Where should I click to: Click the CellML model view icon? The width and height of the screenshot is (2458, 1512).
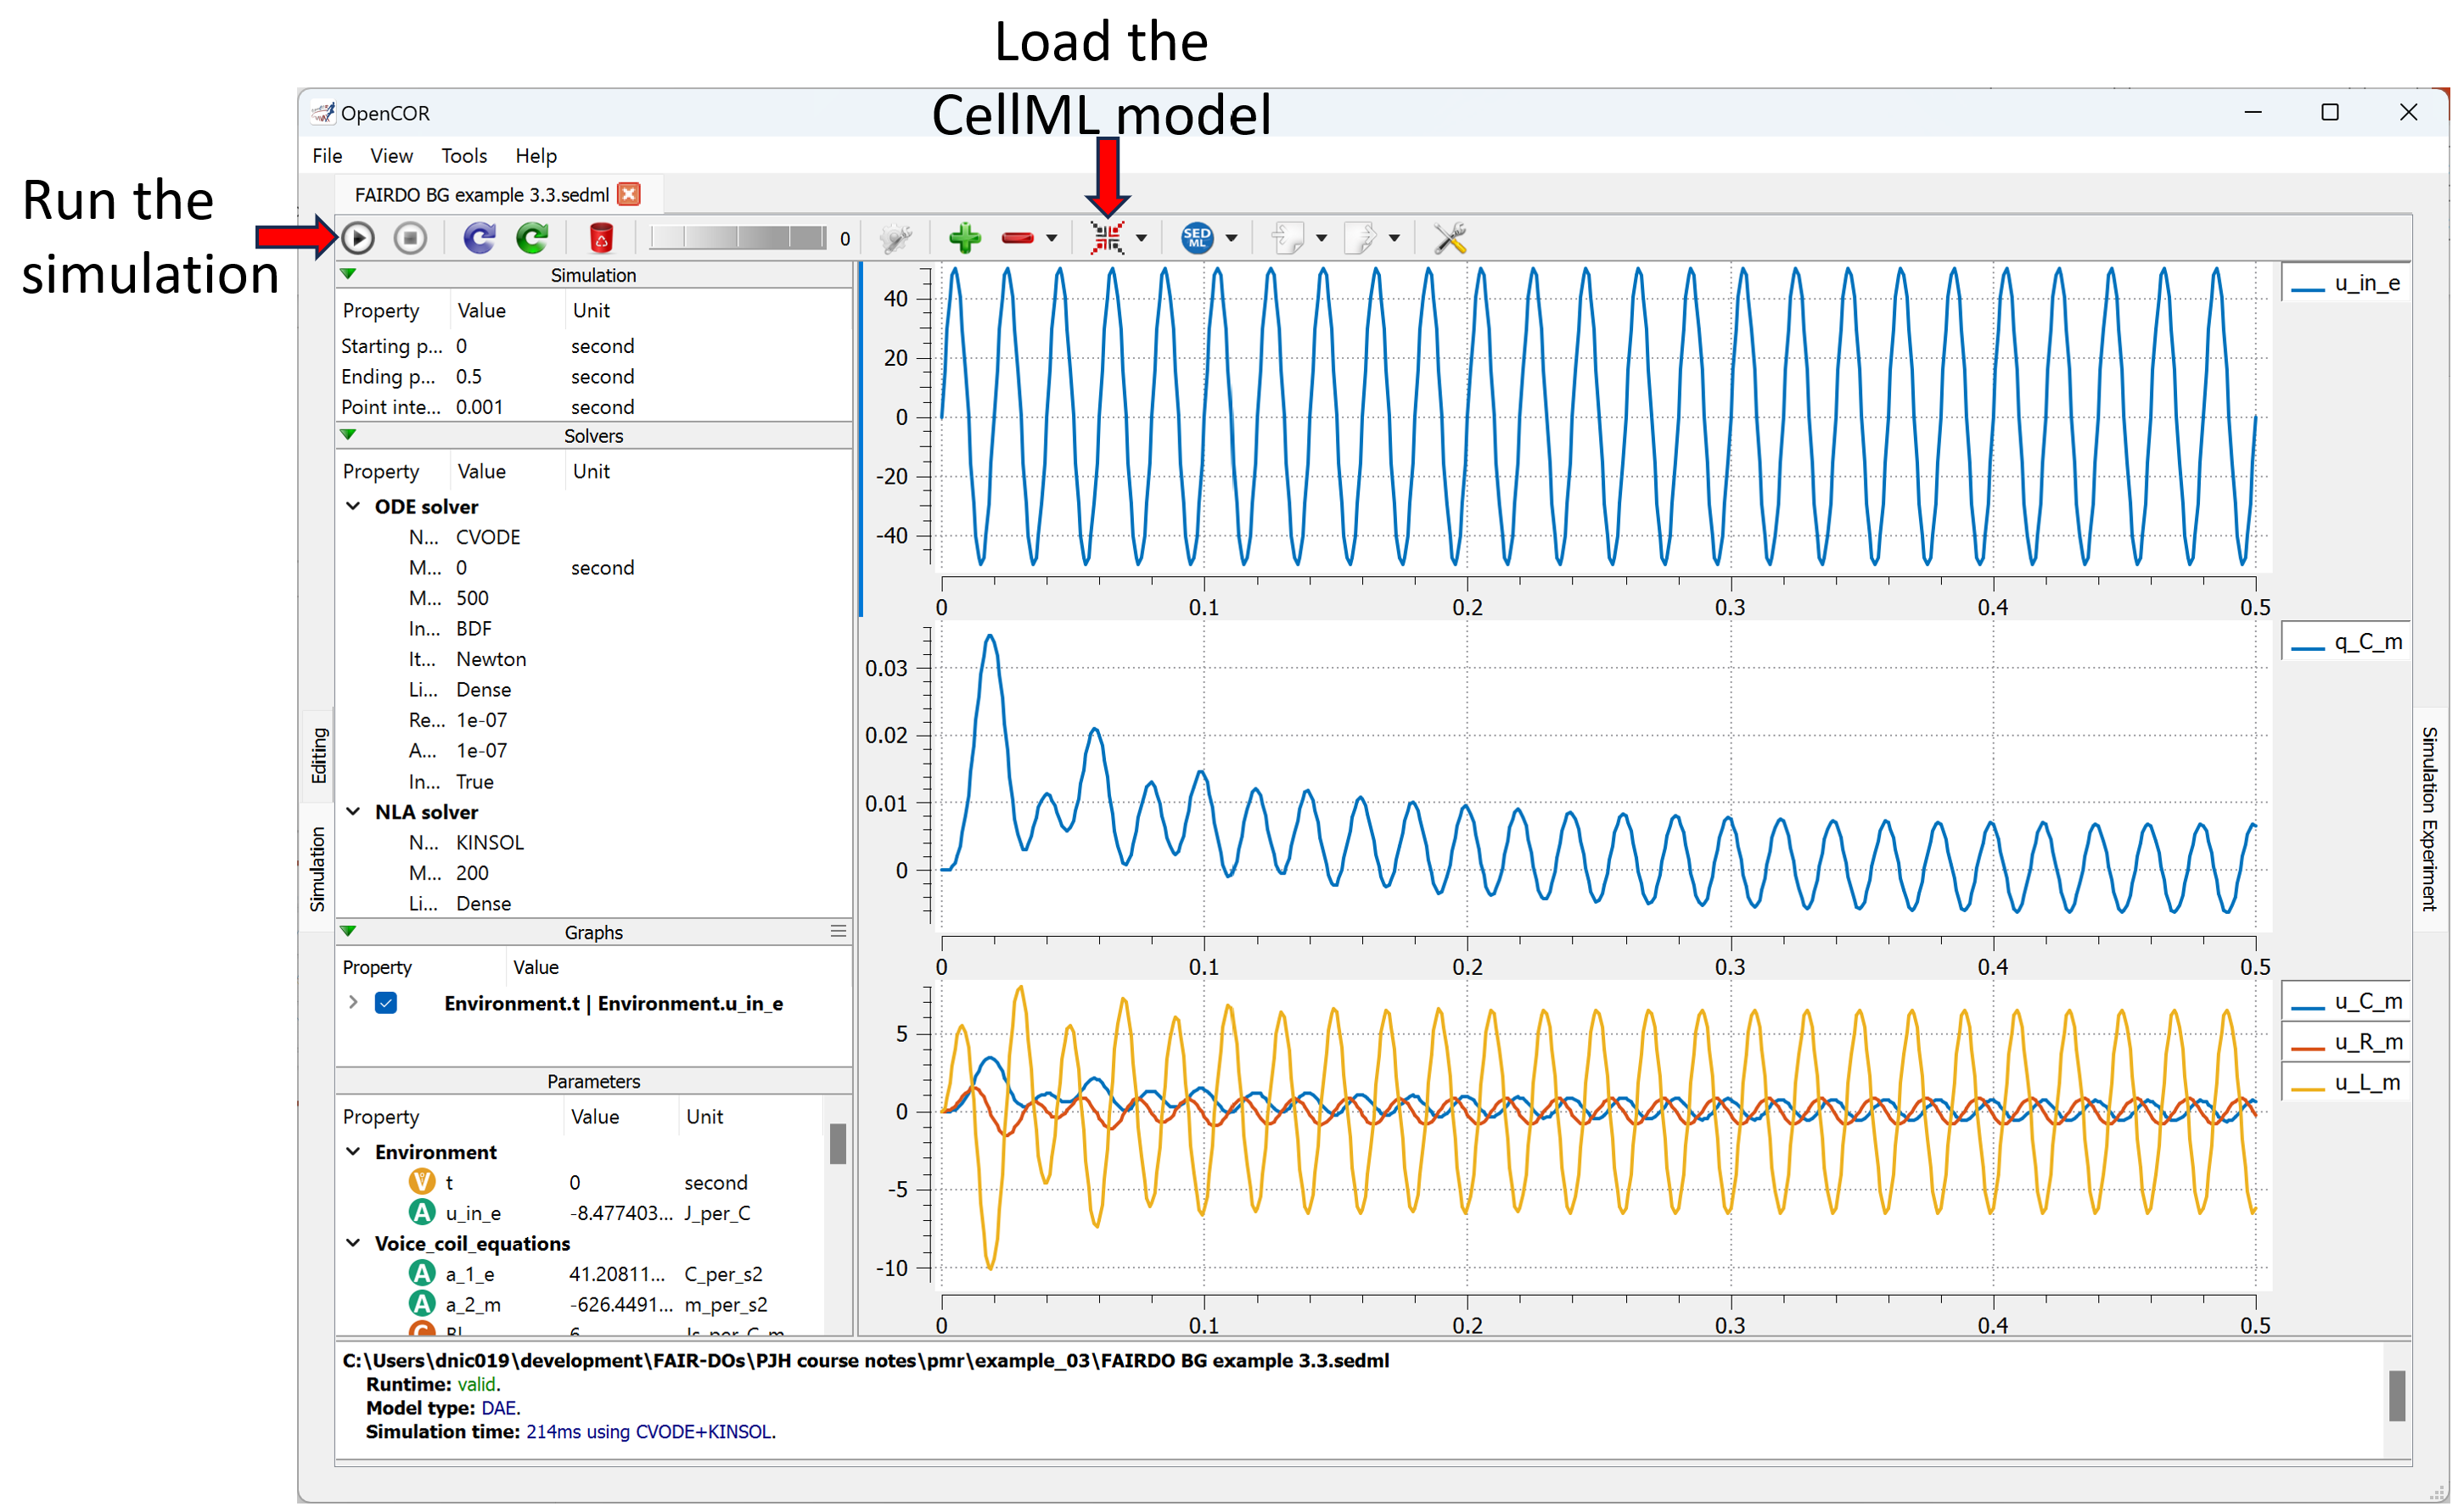pos(1107,238)
